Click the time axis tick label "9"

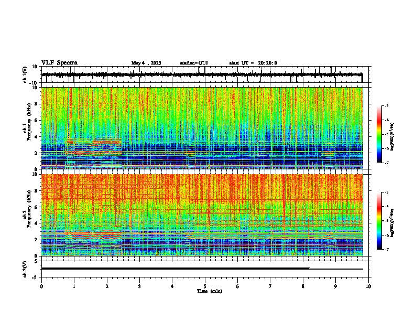point(335,286)
